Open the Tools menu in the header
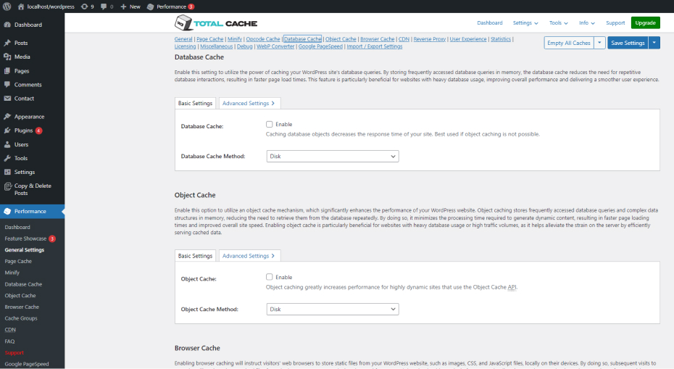This screenshot has height=369, width=674. click(x=559, y=23)
